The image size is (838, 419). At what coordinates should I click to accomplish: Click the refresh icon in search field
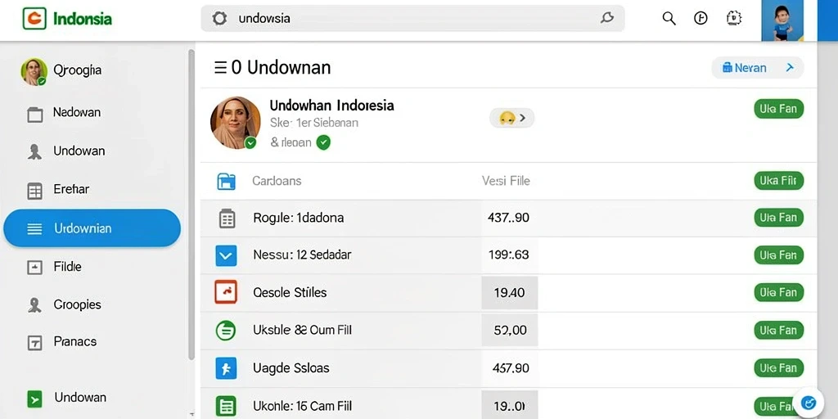coord(607,18)
